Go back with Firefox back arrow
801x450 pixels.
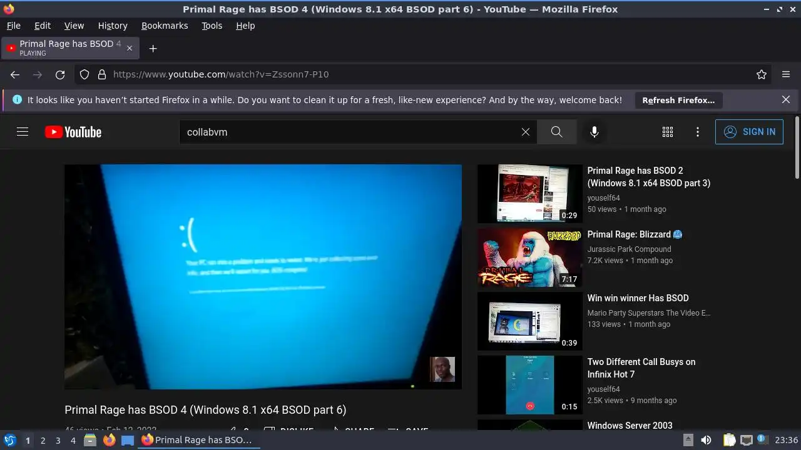[x=15, y=74]
